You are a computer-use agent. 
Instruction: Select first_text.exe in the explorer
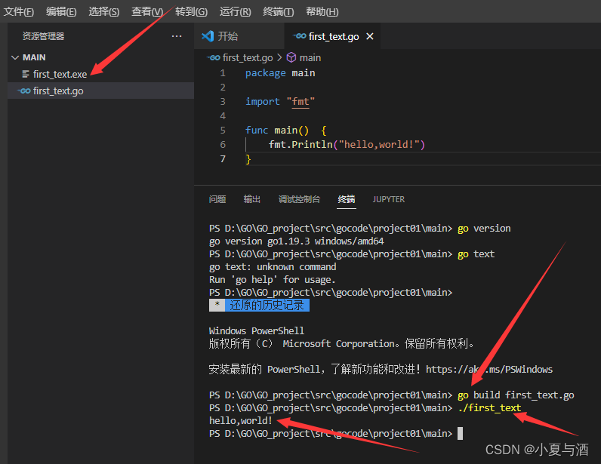pos(101,74)
